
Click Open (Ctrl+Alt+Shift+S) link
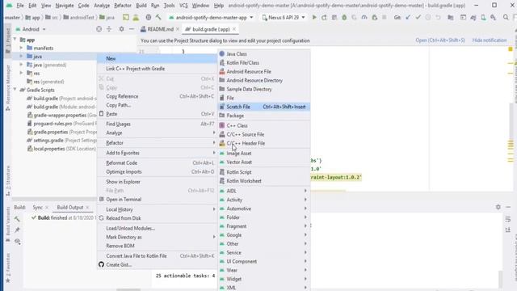click(439, 40)
